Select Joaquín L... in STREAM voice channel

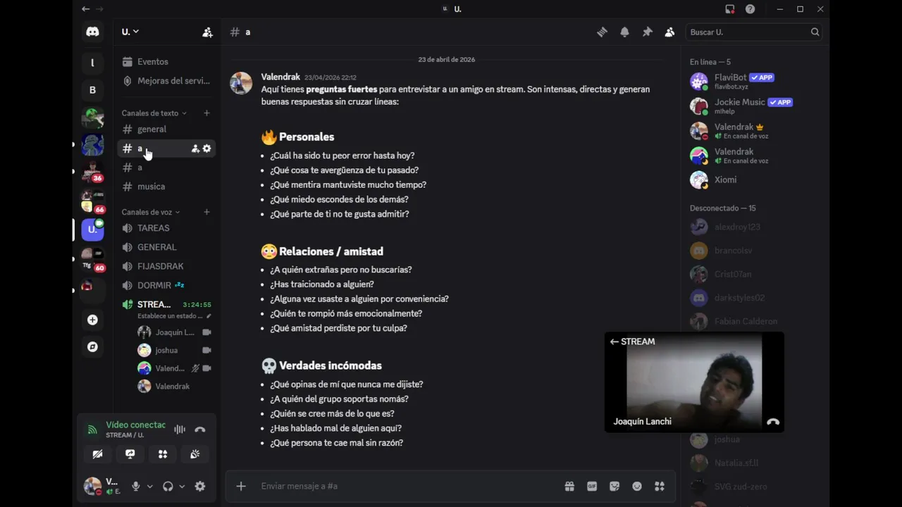(174, 332)
